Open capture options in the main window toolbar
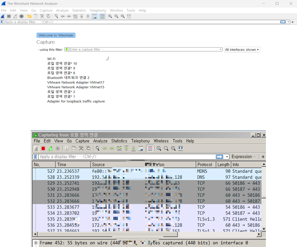The height and width of the screenshot is (247, 297). coord(22,16)
